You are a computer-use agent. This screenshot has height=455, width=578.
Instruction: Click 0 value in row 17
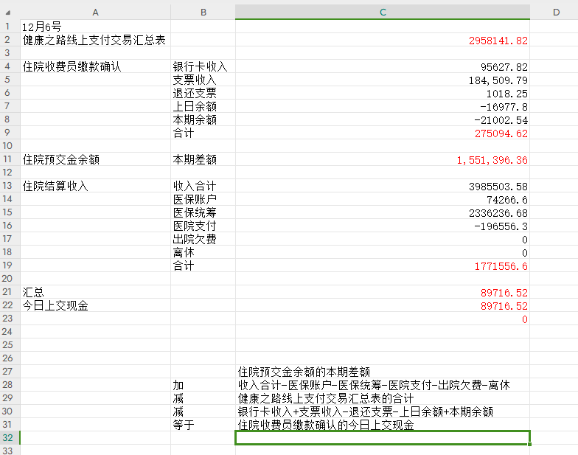pos(525,239)
